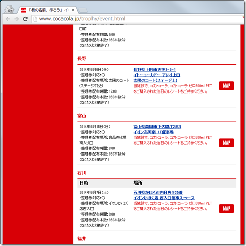Image resolution: width=246 pixels, height=246 pixels.
Task: Open link 太陽のコート(ステージ上)
Action: 156,80
